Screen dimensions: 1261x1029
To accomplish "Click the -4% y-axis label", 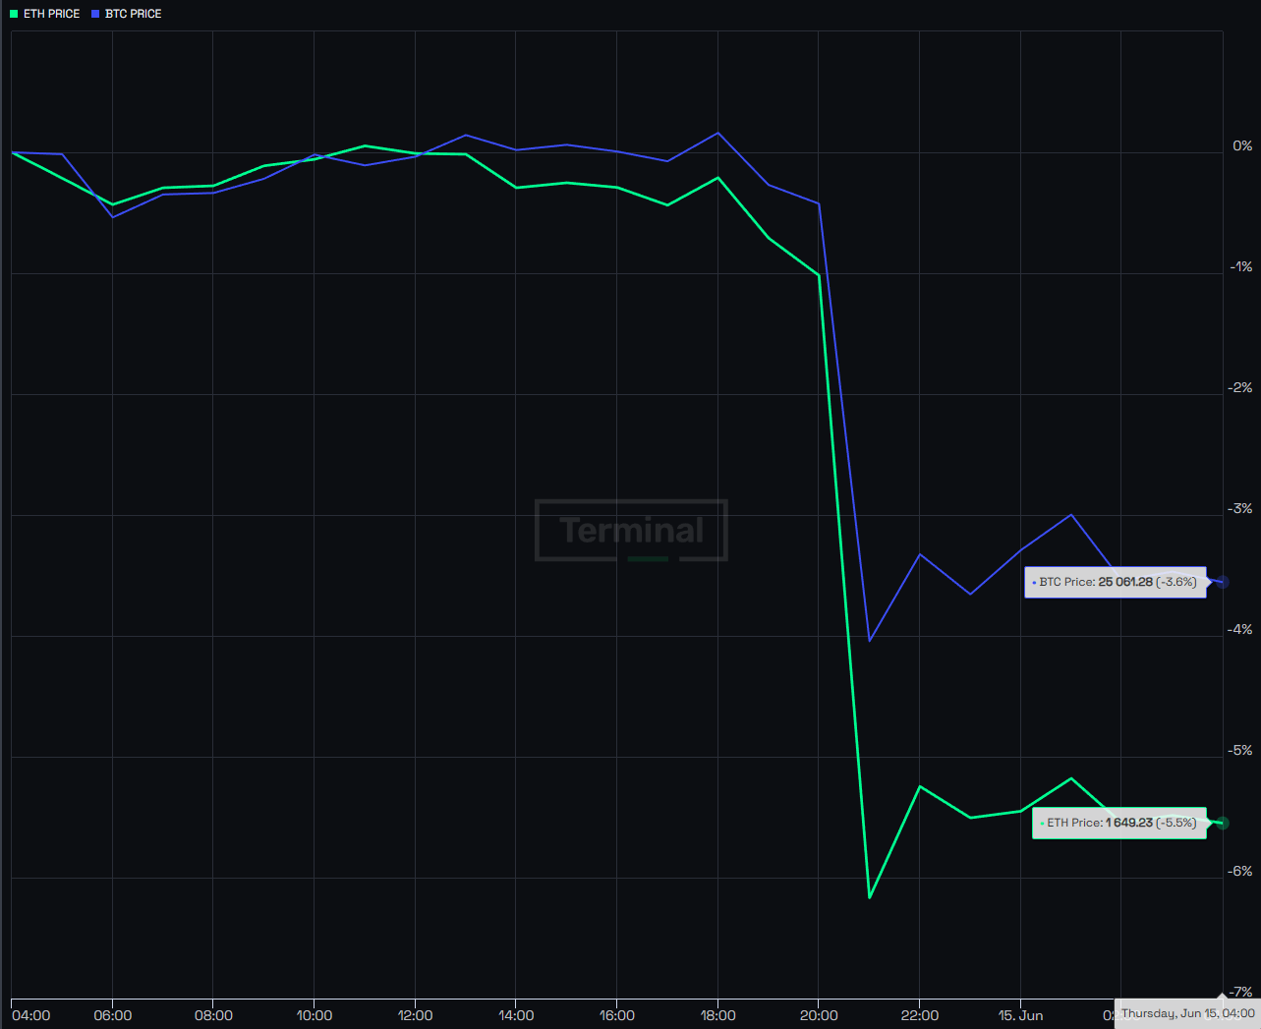I will 1241,630.
